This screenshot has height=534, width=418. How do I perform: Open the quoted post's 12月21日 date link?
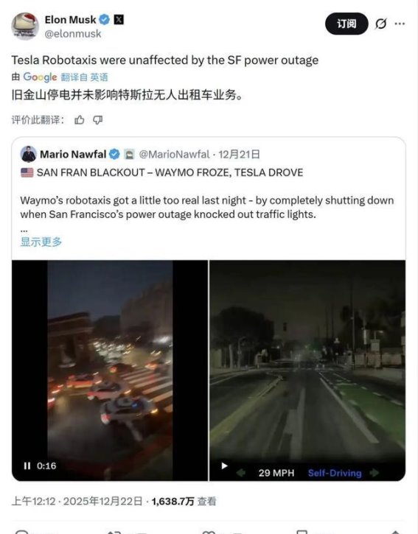pyautogui.click(x=239, y=154)
